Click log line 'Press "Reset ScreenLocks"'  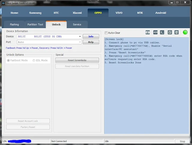[125, 53]
